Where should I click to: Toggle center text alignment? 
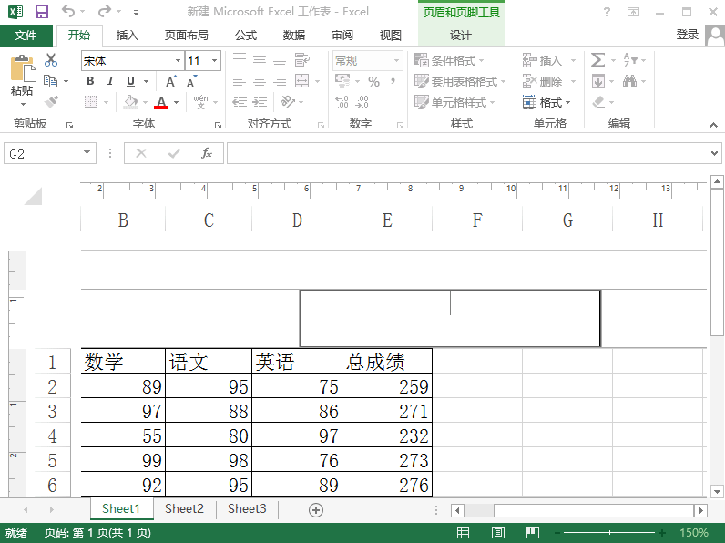pos(260,81)
